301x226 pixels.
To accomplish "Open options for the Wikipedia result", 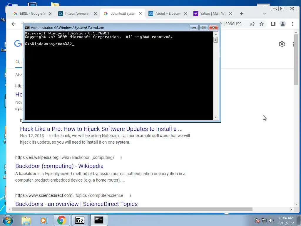I will click(x=121, y=158).
